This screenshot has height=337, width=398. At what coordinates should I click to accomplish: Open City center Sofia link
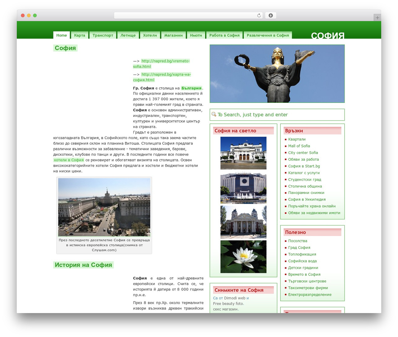(303, 153)
